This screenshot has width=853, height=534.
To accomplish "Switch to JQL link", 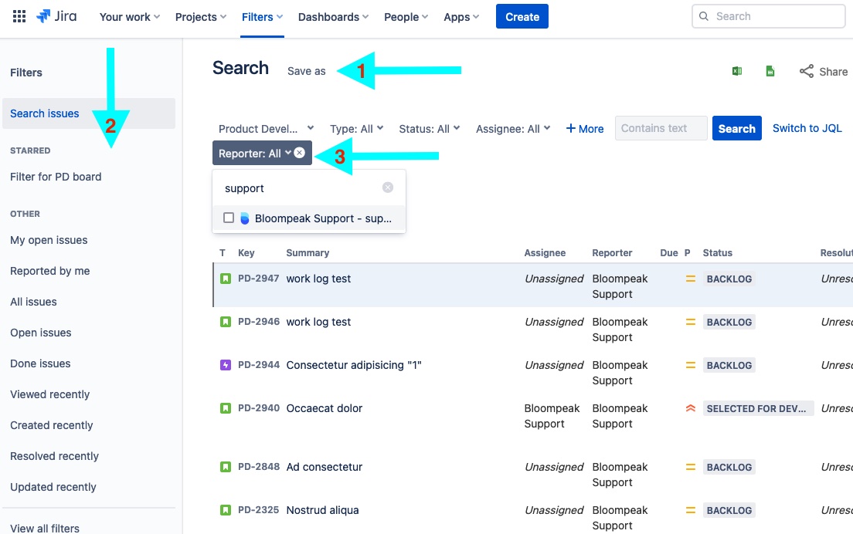I will (807, 128).
